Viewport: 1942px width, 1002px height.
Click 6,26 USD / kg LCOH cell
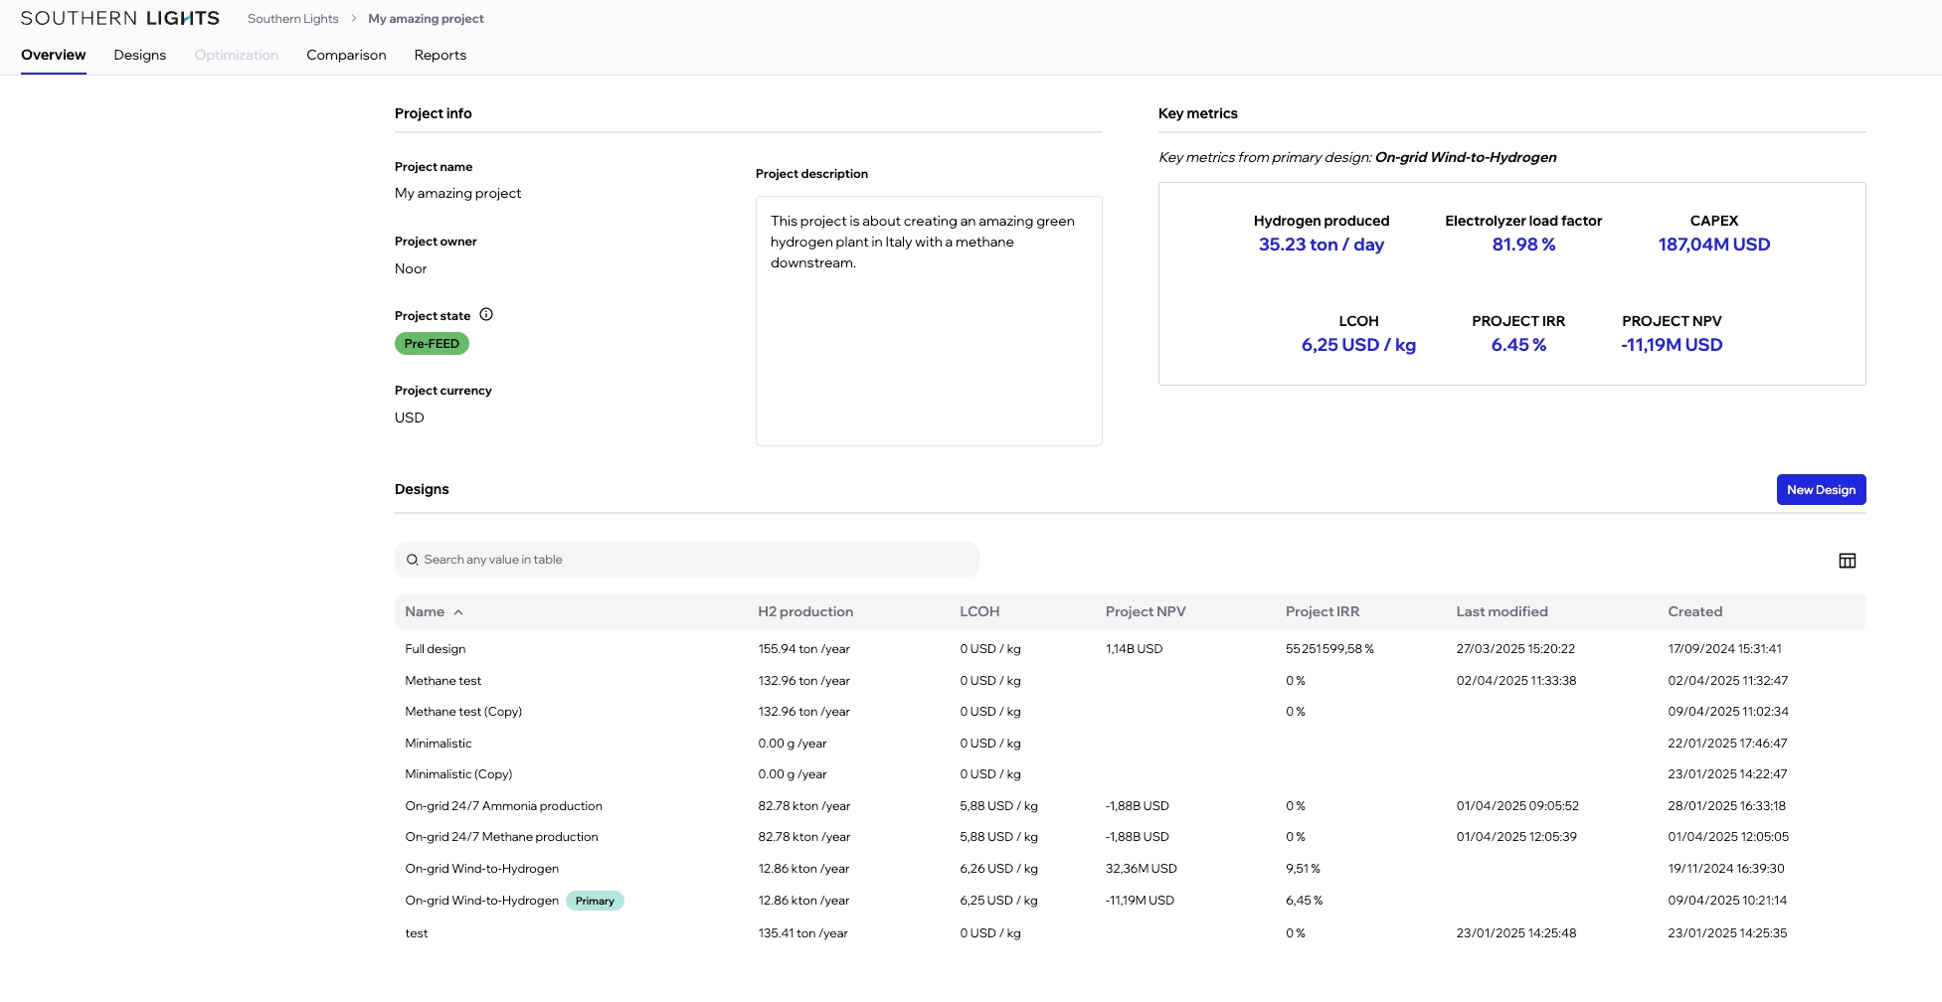point(998,869)
